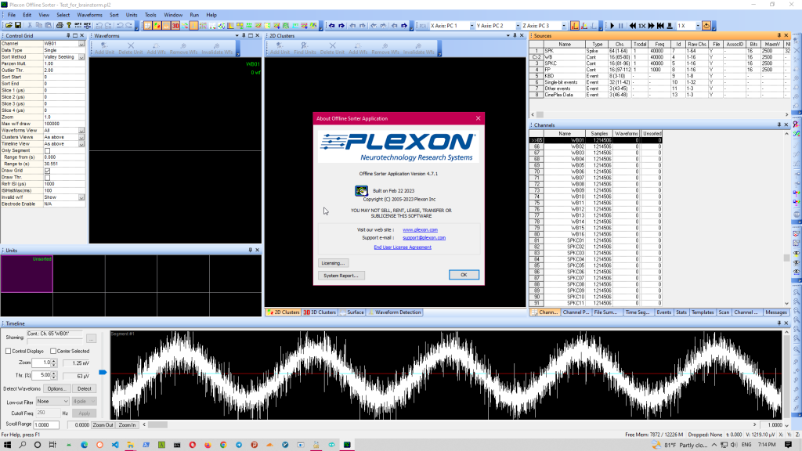
Task: Increase the Timeline Zoom stepper
Action: coord(54,361)
